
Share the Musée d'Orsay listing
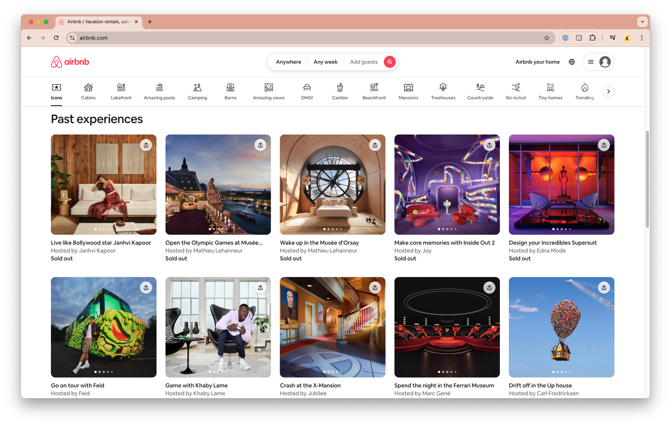tap(375, 145)
